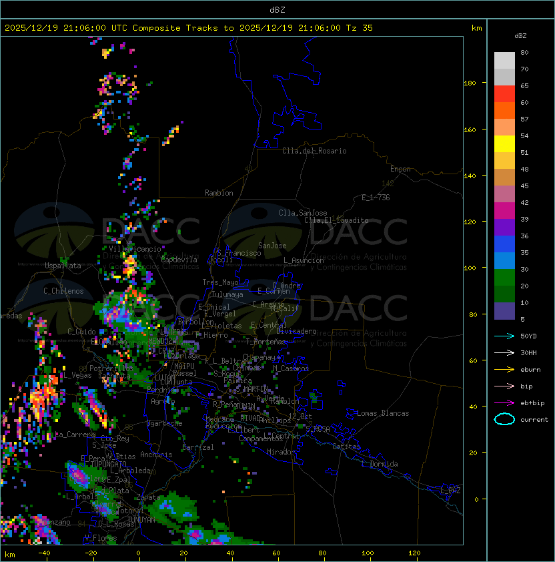Click the 'S_ROSA' map label
This screenshot has width=555, height=562.
point(318,429)
